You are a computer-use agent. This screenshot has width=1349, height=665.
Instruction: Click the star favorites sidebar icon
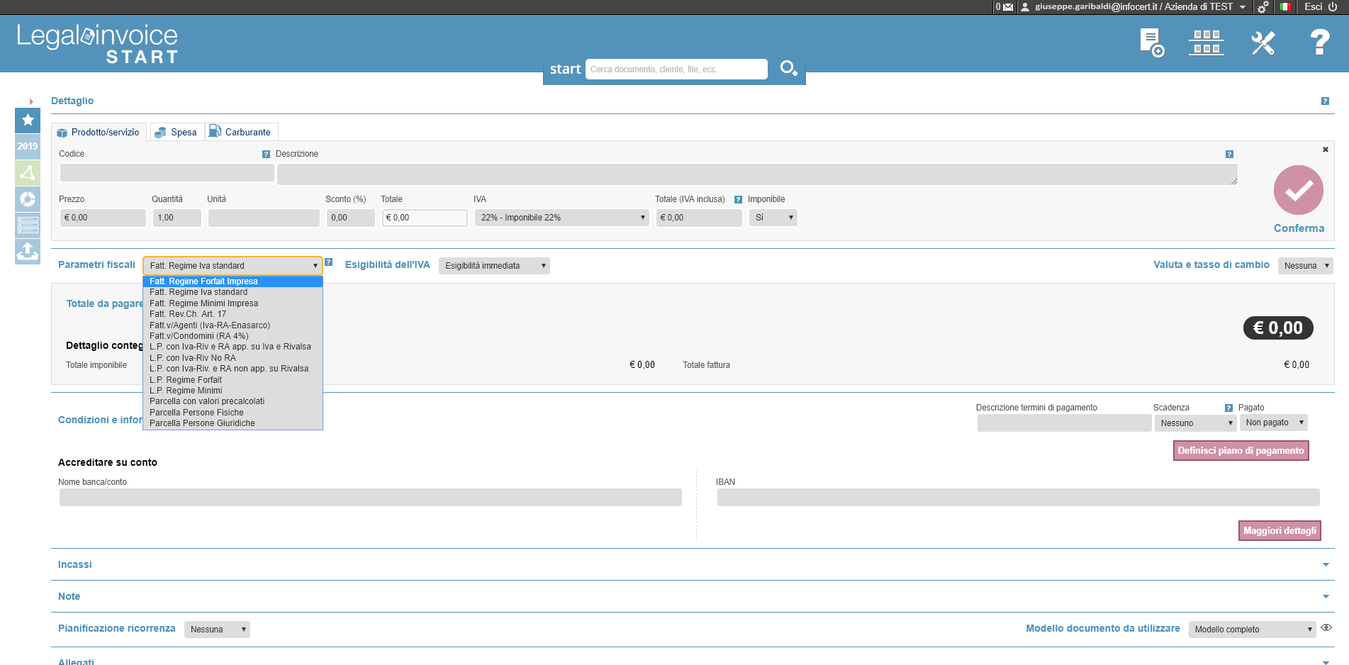tap(28, 120)
